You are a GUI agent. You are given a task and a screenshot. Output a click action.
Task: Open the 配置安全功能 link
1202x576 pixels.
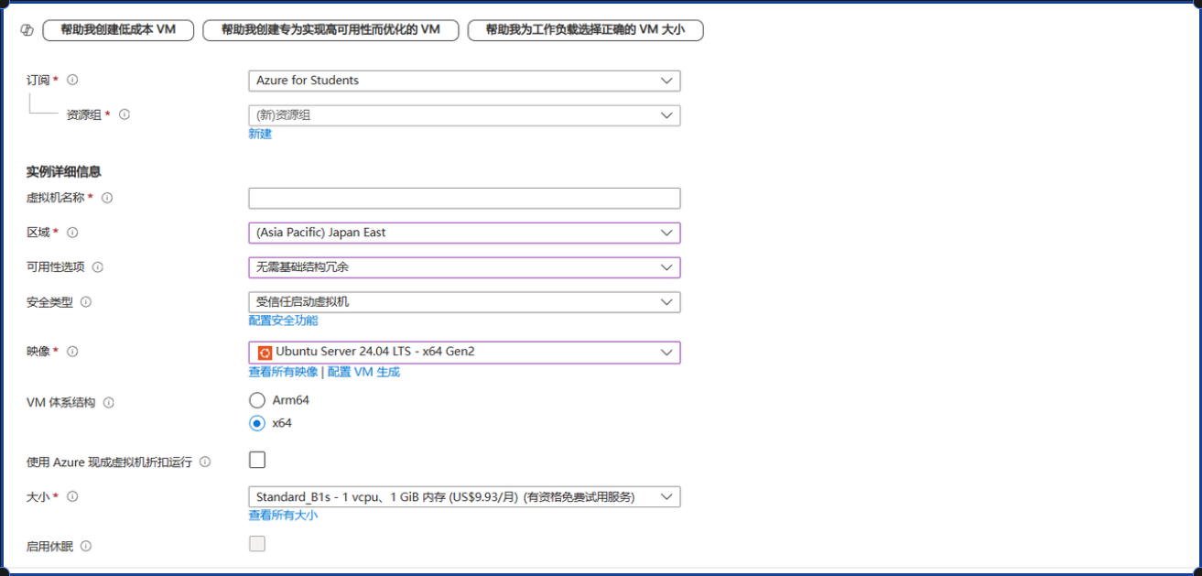[x=283, y=321]
